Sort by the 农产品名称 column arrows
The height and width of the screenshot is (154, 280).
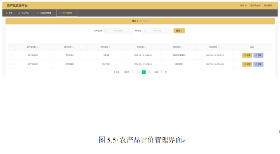click(x=37, y=47)
